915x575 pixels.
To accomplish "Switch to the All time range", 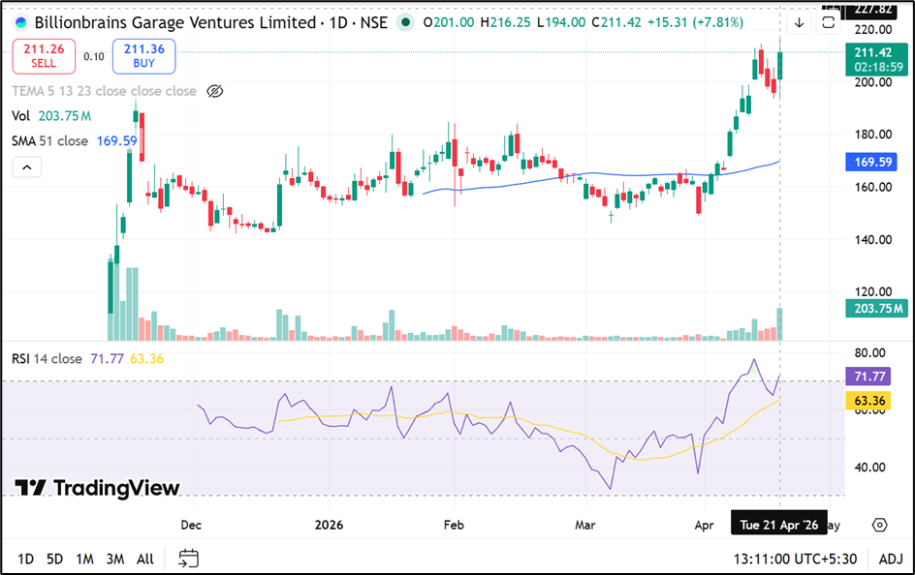I will click(145, 558).
